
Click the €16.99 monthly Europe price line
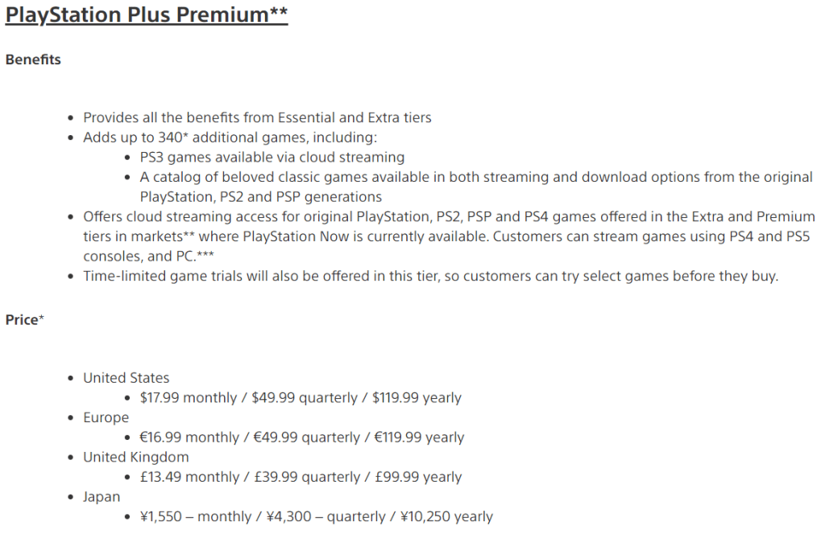[x=301, y=437]
